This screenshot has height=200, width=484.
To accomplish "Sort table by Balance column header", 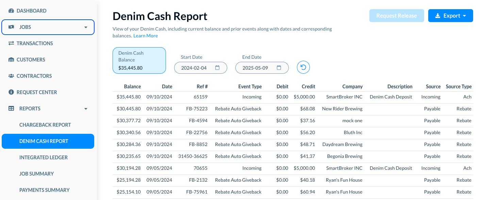I will coord(132,87).
